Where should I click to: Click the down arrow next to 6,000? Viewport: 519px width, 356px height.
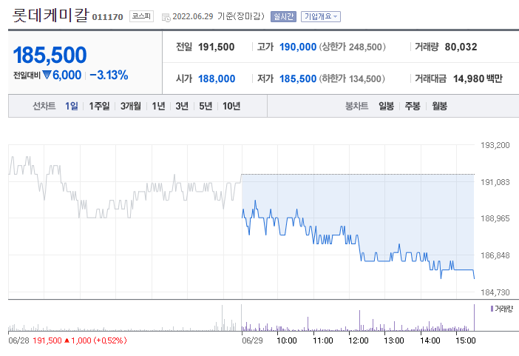click(47, 75)
